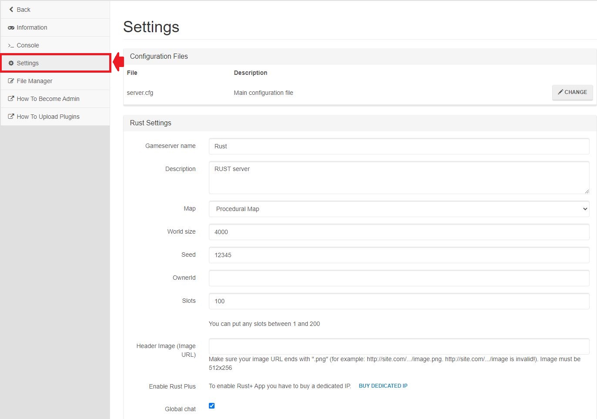Open How To Become Admin guide
This screenshot has width=597, height=419.
point(55,99)
